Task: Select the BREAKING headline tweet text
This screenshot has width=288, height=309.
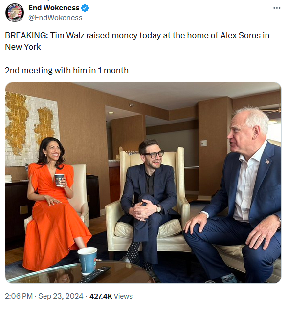Action: [137, 41]
